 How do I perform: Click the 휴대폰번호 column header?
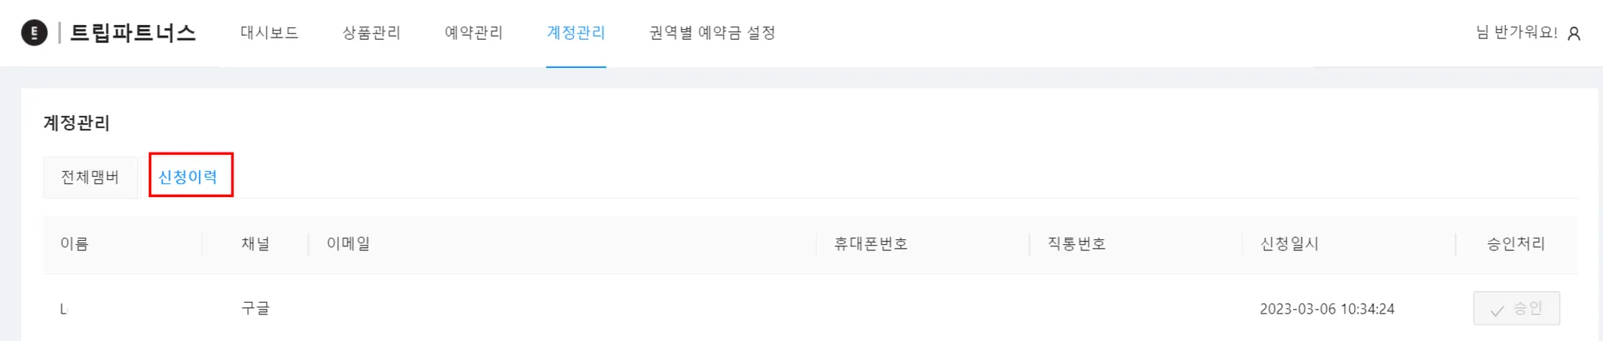(x=870, y=244)
